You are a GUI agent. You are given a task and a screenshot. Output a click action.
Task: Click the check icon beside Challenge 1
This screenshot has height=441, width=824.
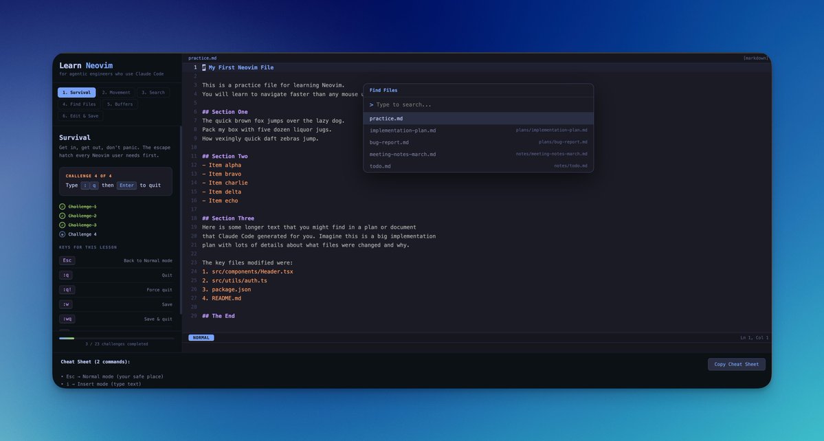[62, 207]
